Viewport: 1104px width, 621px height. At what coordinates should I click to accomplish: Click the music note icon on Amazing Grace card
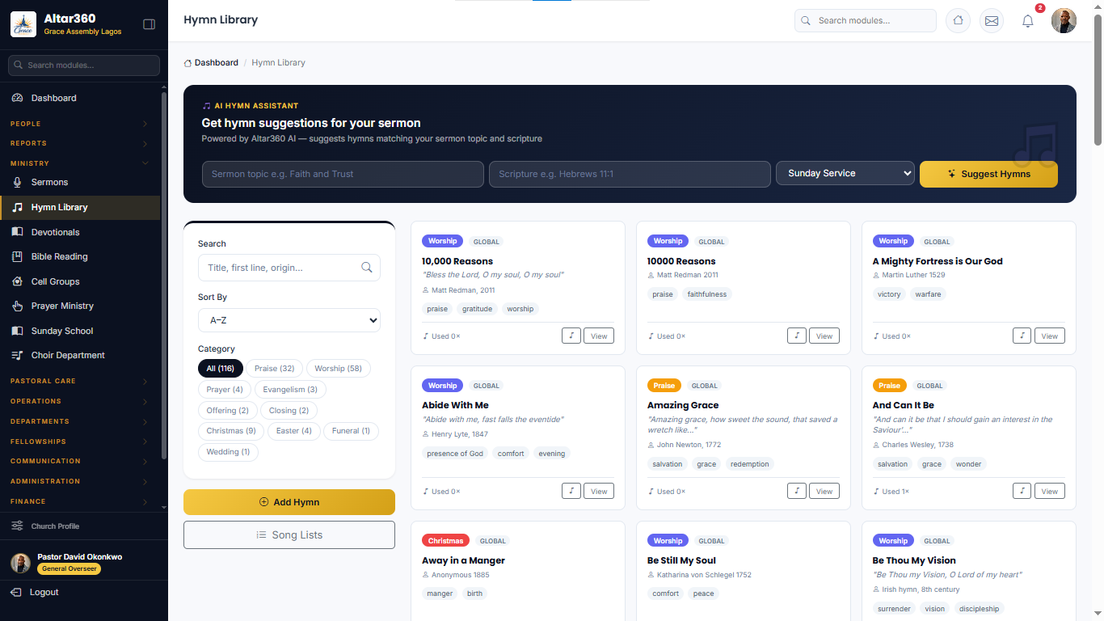[x=797, y=491]
